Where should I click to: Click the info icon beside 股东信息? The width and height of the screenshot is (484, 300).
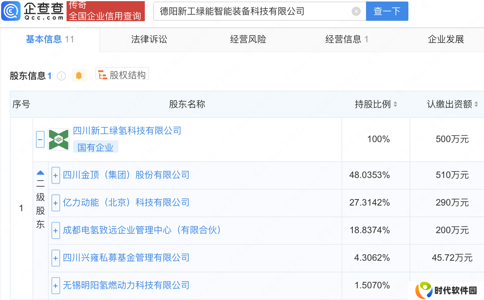[61, 76]
